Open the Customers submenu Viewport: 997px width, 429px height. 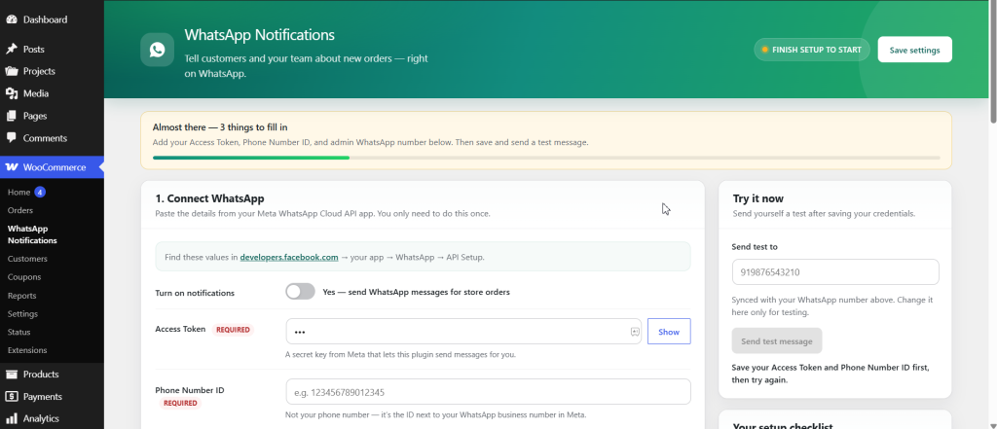point(27,259)
